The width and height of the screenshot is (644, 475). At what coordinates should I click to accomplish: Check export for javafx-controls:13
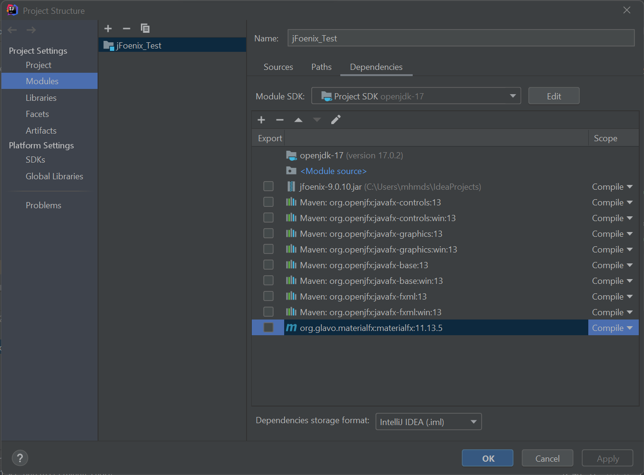pyautogui.click(x=268, y=202)
